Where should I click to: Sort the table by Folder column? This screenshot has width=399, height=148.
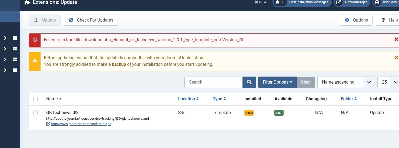point(349,99)
